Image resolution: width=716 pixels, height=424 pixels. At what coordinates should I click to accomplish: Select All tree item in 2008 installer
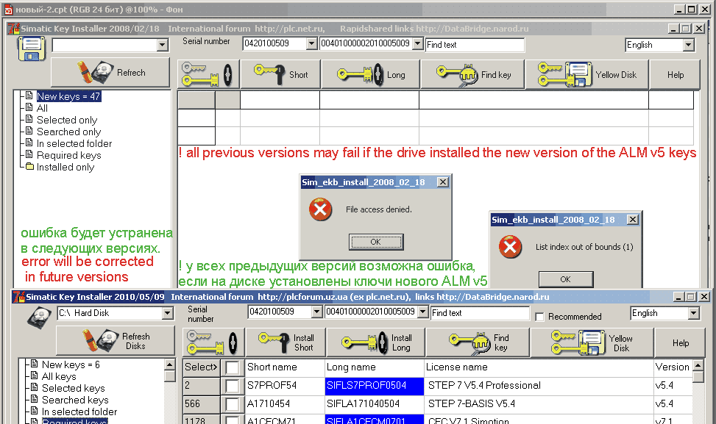[x=42, y=108]
